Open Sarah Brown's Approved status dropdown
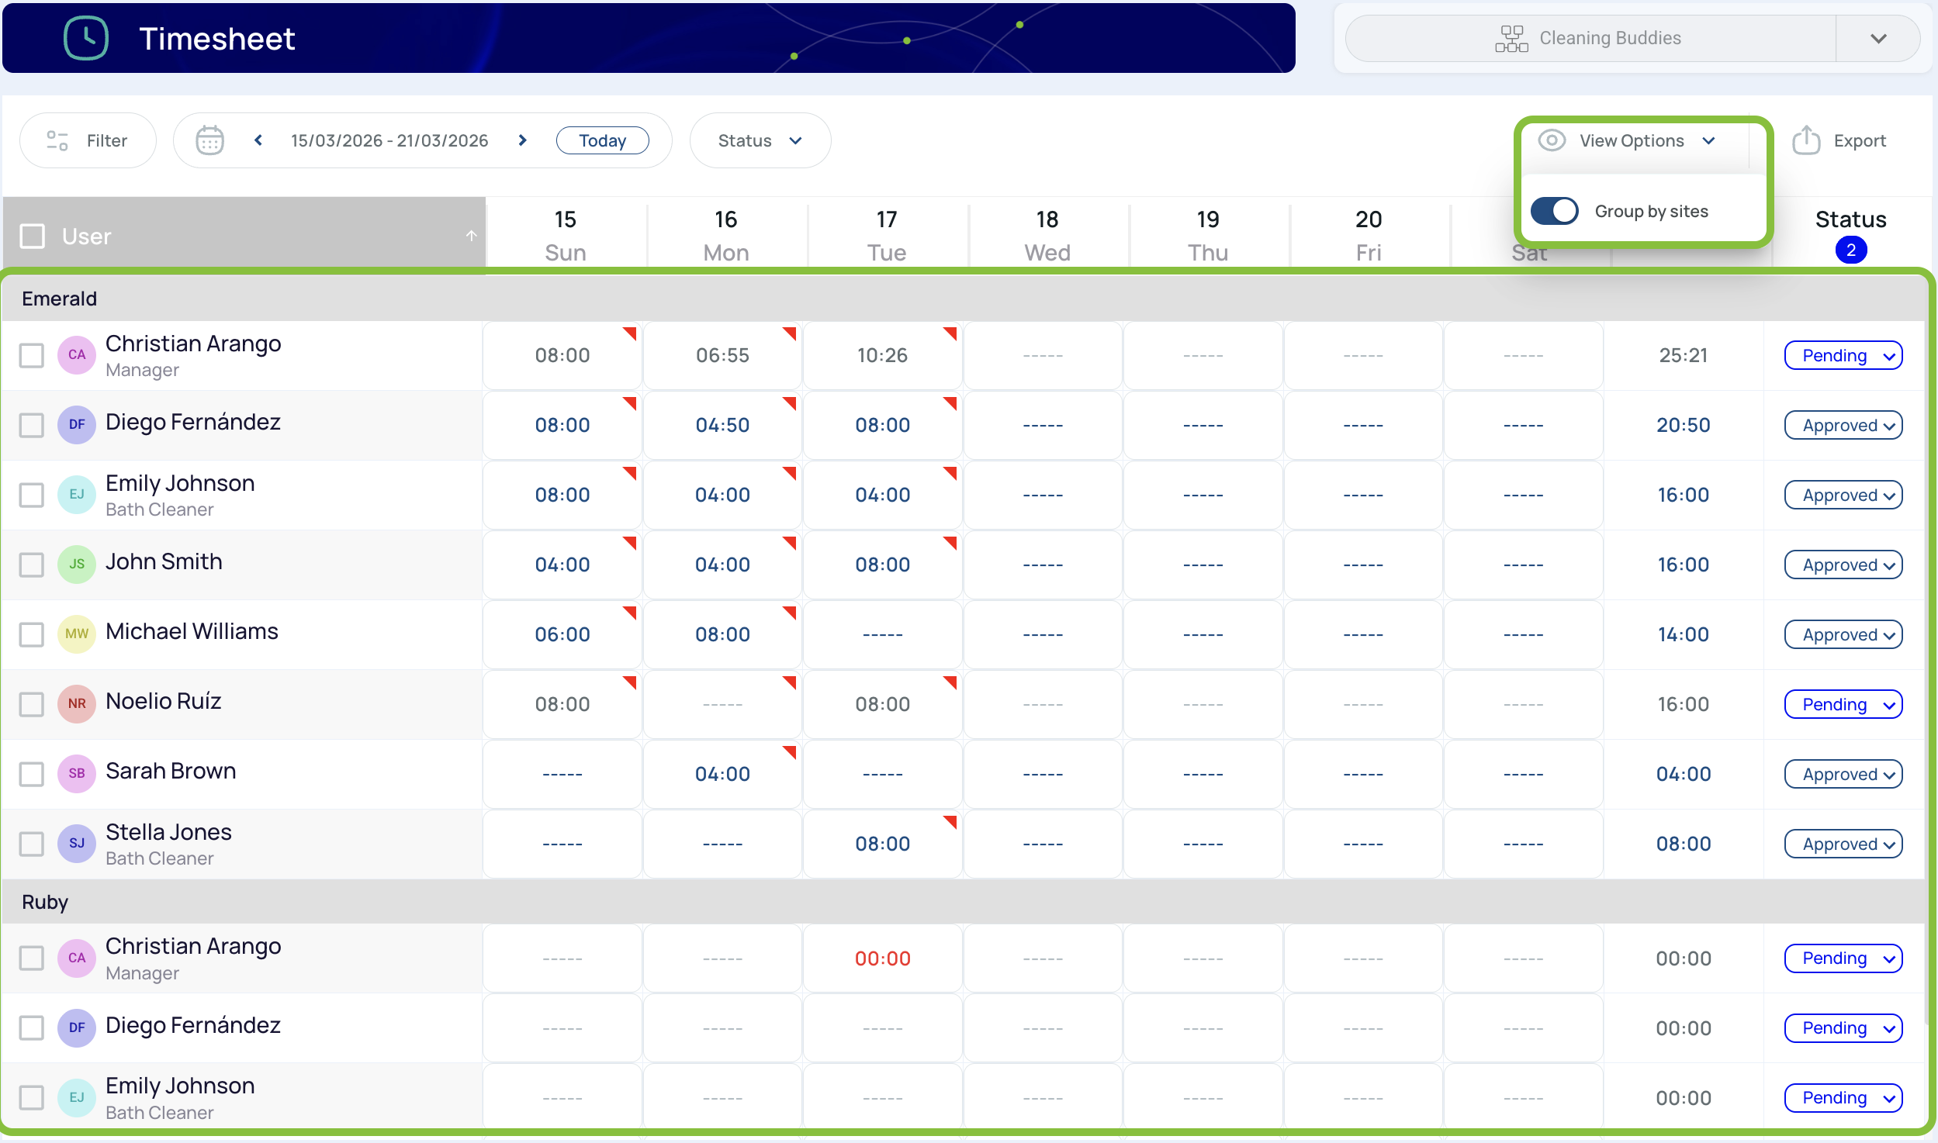Screen dimensions: 1938x1143 click(x=1843, y=774)
